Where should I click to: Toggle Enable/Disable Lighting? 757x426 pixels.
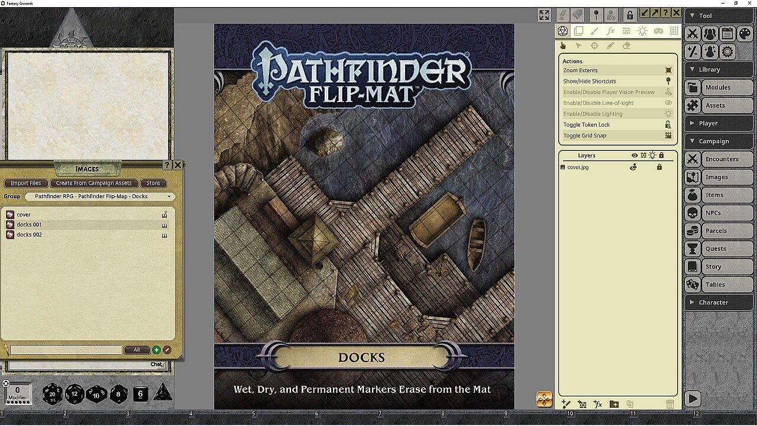click(617, 114)
